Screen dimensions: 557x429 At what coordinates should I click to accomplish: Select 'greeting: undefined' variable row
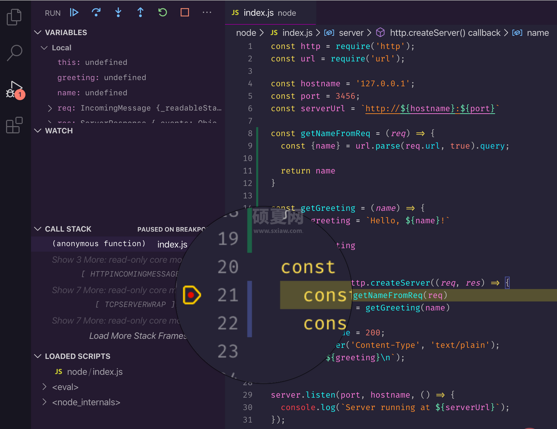pos(102,78)
